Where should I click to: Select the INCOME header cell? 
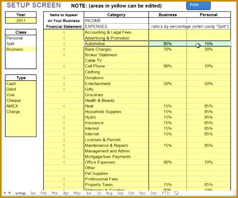(116, 20)
